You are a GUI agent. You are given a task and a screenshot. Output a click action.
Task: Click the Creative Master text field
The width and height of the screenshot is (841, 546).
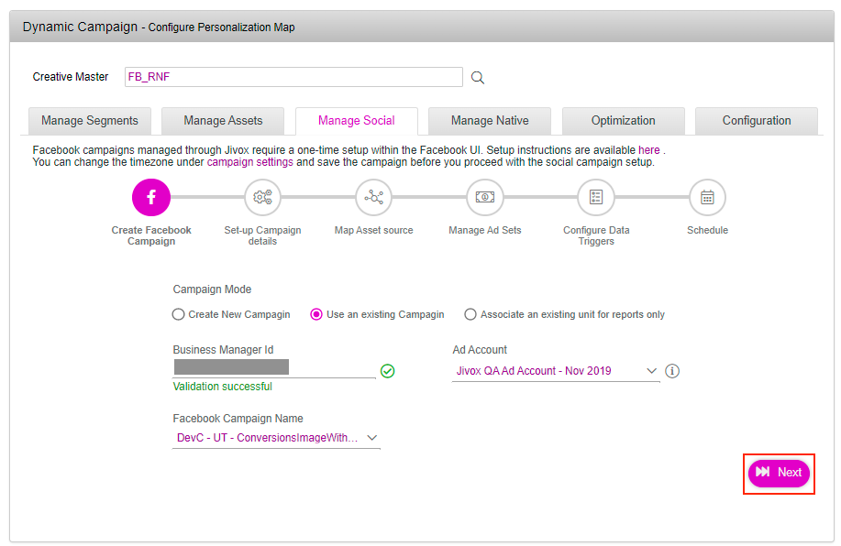coord(293,77)
